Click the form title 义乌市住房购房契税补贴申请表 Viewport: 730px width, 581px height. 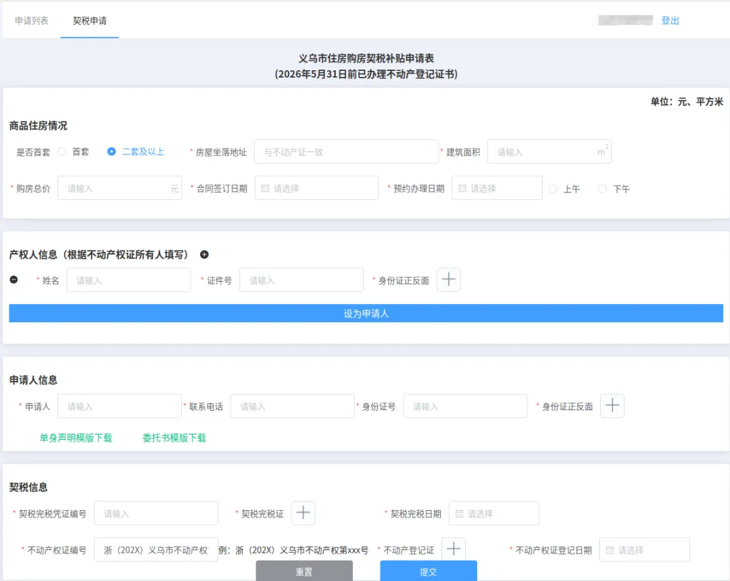(366, 58)
